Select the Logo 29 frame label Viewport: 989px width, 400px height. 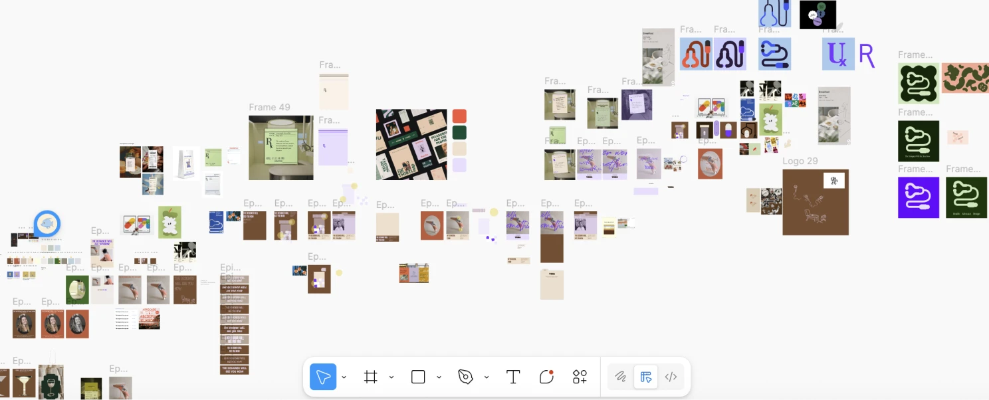pyautogui.click(x=800, y=161)
